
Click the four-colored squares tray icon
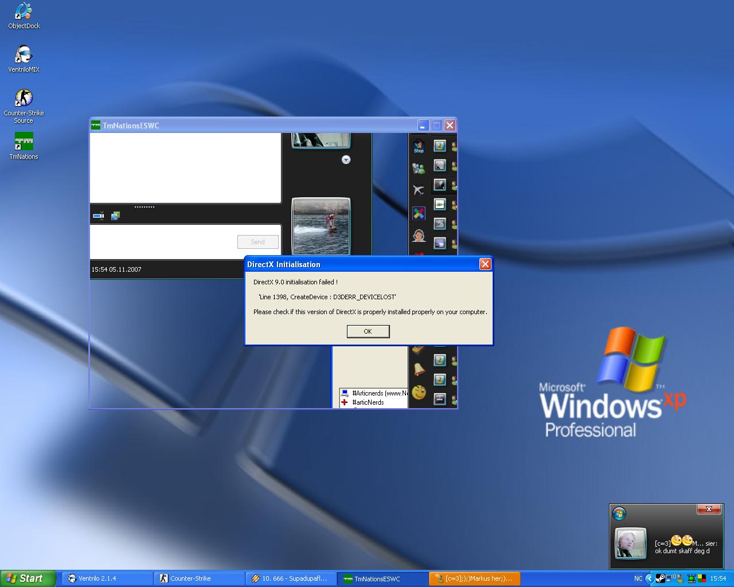pyautogui.click(x=702, y=578)
